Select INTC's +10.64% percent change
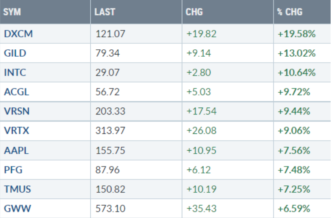 [x=297, y=73]
